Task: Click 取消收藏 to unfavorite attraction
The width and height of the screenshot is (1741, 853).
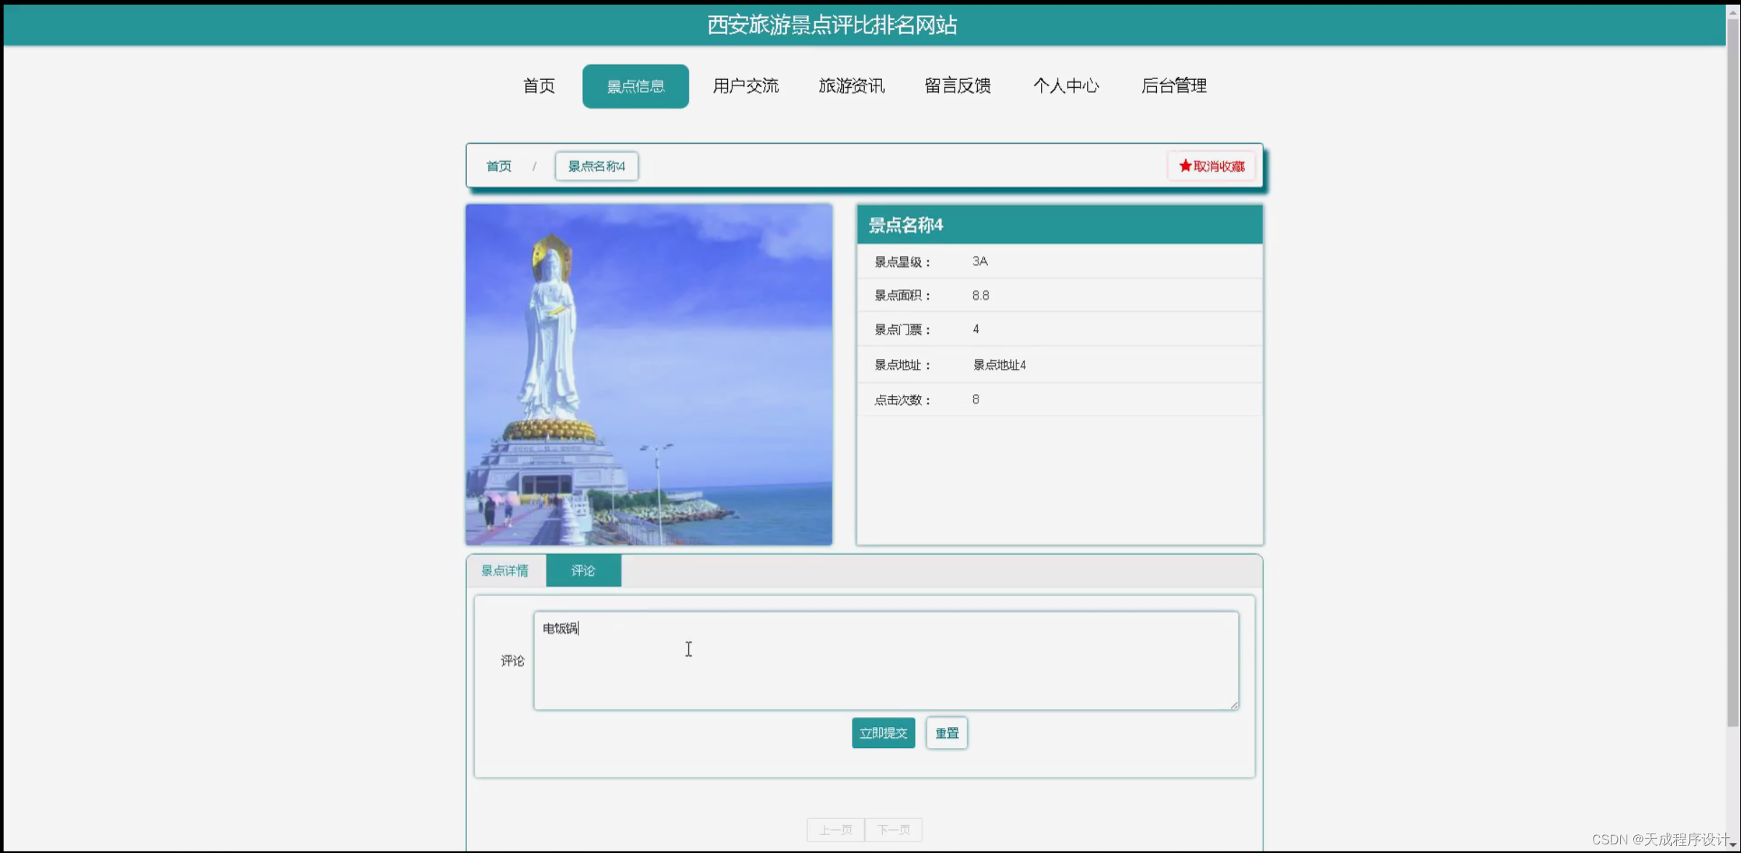Action: click(1212, 165)
